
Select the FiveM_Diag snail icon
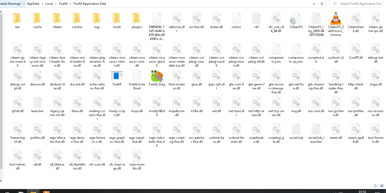[157, 78]
